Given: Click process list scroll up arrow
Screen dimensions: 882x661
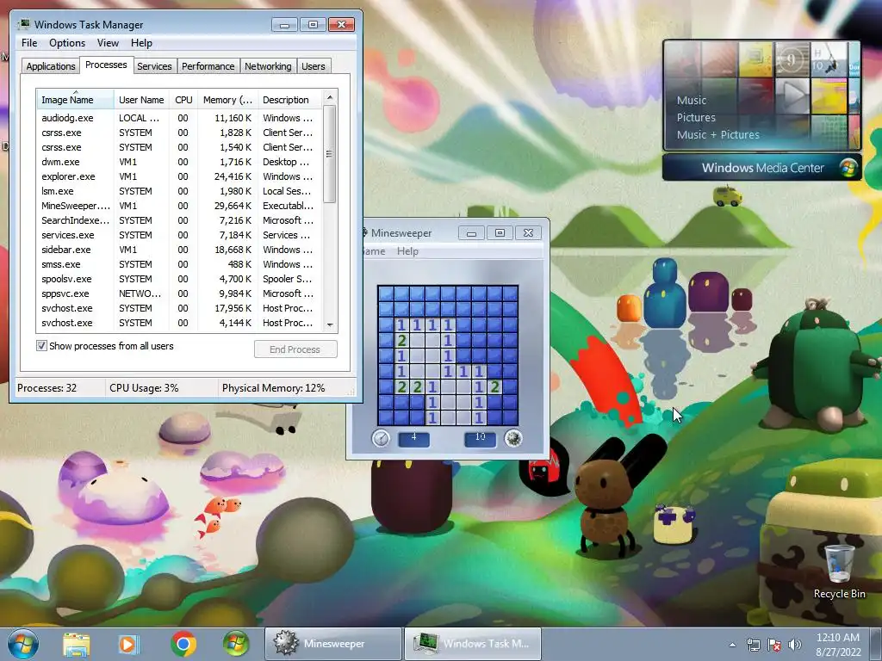Looking at the screenshot, I should pyautogui.click(x=330, y=97).
